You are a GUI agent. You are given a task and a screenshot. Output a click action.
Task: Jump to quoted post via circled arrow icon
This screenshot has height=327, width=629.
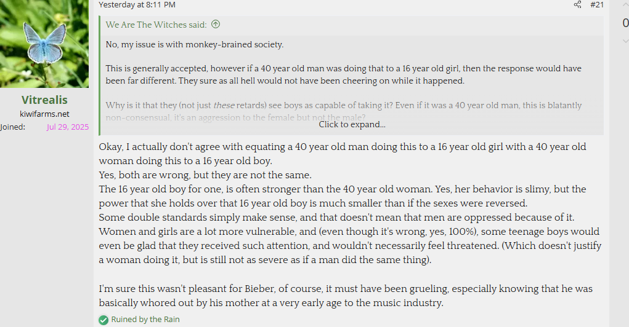point(216,25)
